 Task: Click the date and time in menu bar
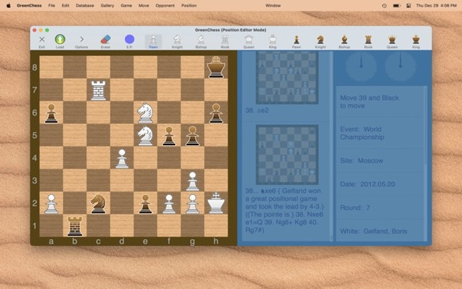click(436, 5)
